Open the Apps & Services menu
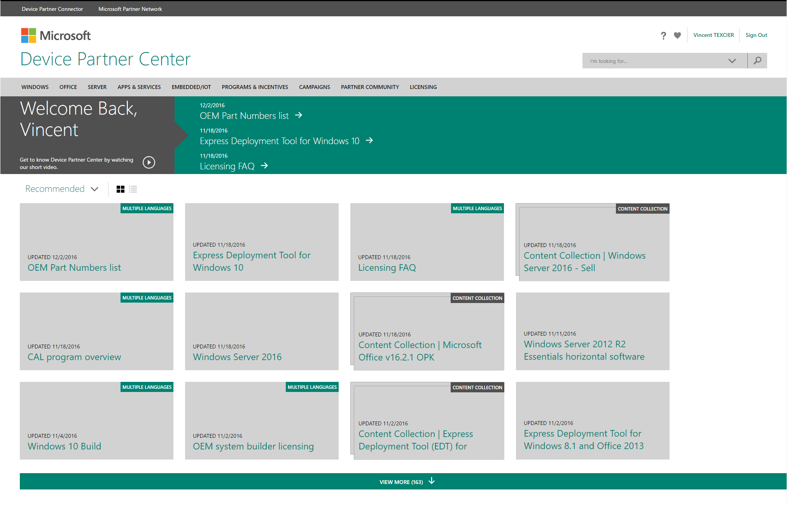This screenshot has height=505, width=787. [x=139, y=87]
